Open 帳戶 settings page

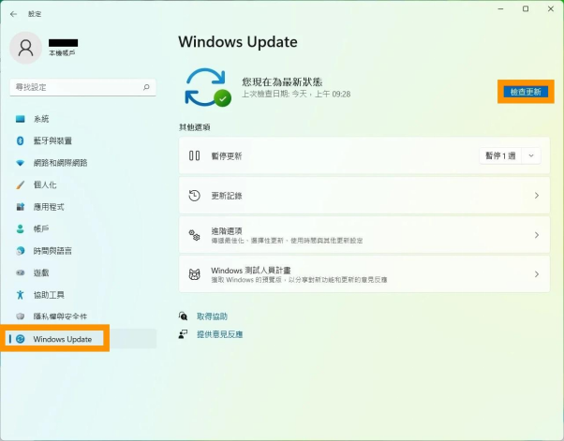point(83,228)
